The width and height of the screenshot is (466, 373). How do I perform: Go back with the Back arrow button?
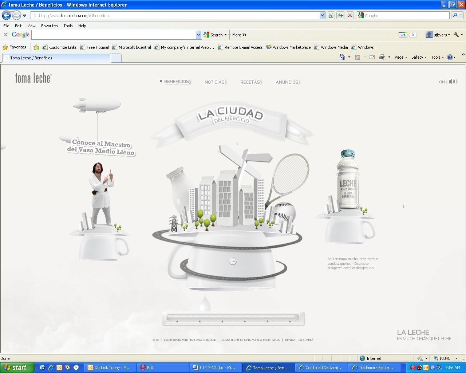(x=6, y=15)
